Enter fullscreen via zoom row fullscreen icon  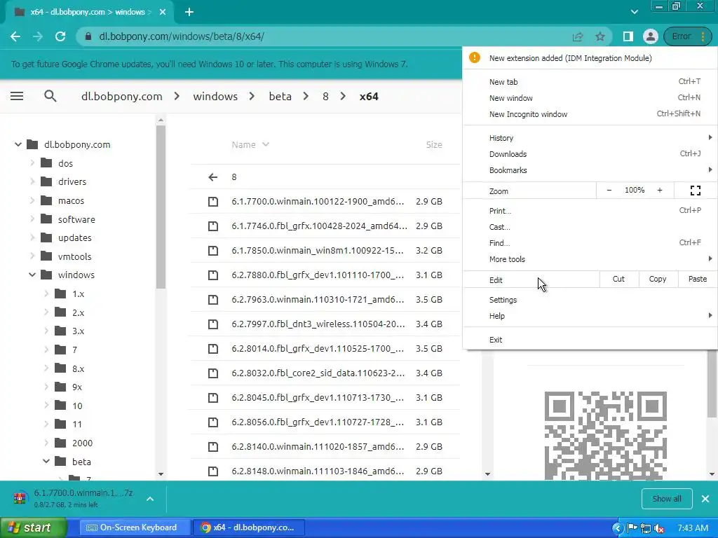click(x=695, y=191)
